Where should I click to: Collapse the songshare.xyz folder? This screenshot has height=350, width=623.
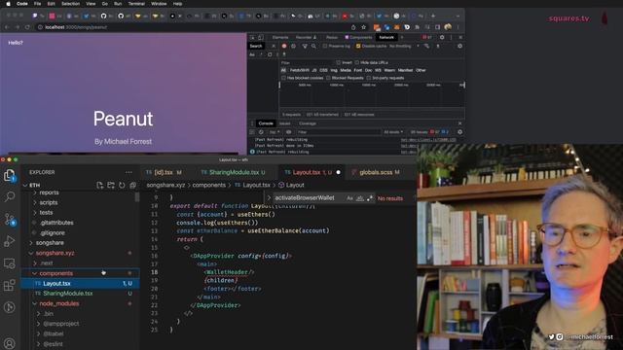pyautogui.click(x=55, y=253)
